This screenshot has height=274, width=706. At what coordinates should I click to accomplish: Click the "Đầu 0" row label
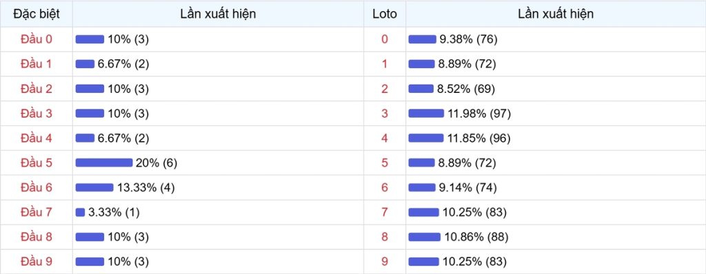[x=37, y=39]
